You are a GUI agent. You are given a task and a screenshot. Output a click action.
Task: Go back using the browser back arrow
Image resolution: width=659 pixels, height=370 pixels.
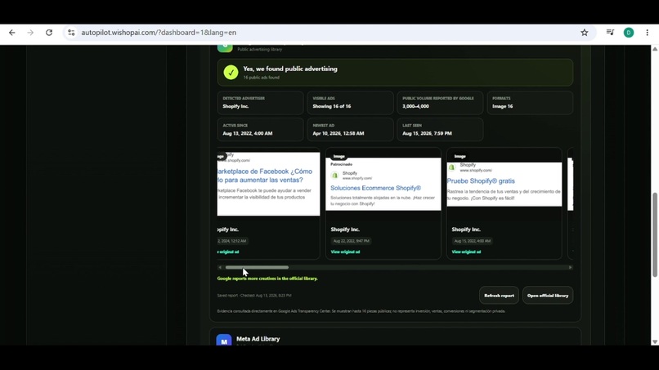(11, 33)
